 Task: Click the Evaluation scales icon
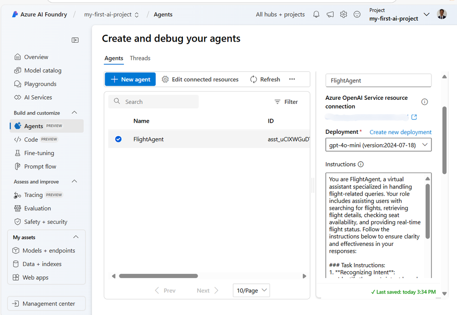(x=17, y=208)
